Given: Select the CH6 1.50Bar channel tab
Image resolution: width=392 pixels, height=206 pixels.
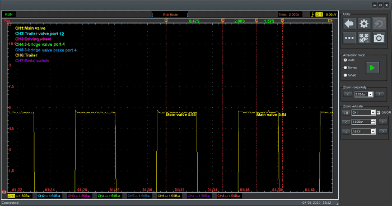Looking at the screenshot, I should (x=169, y=196).
